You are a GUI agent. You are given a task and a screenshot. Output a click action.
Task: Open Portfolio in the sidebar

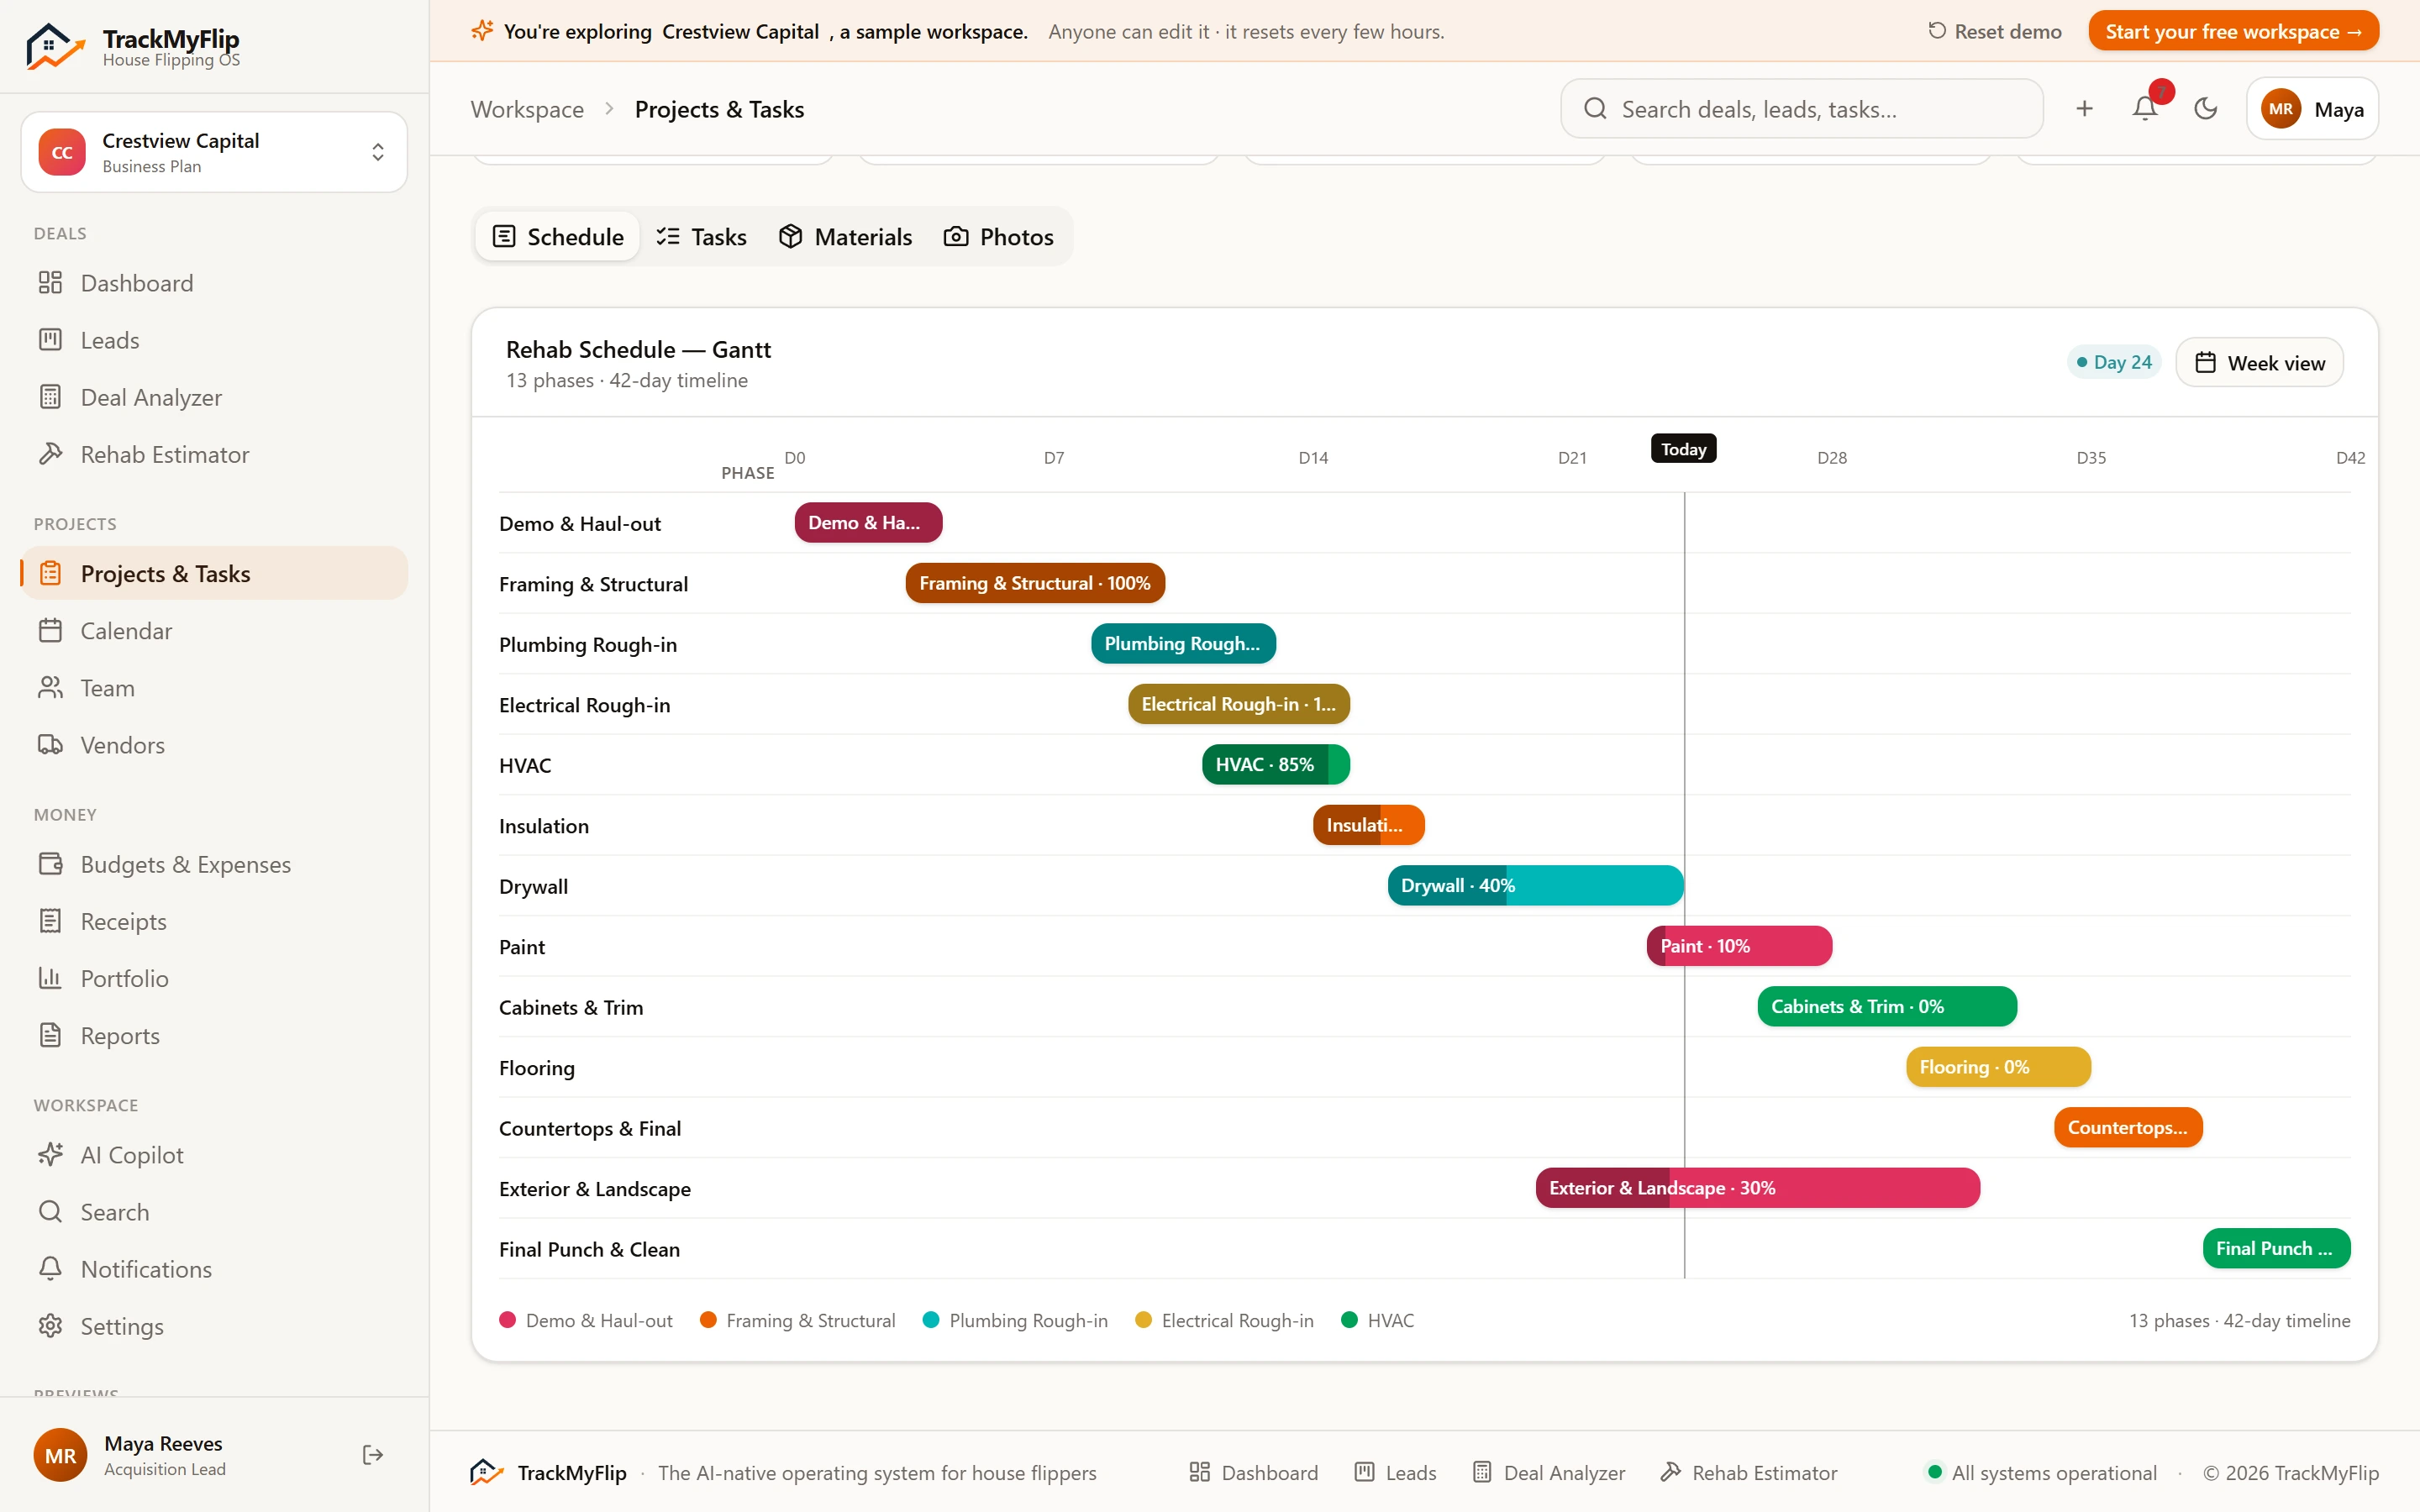214,978
